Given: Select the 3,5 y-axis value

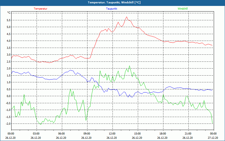Looking at the screenshot, I should pos(9,48).
